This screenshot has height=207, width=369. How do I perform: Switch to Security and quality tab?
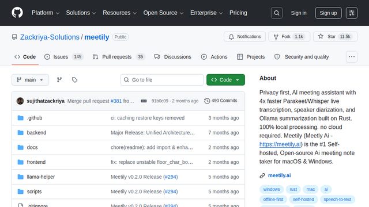click(x=302, y=57)
